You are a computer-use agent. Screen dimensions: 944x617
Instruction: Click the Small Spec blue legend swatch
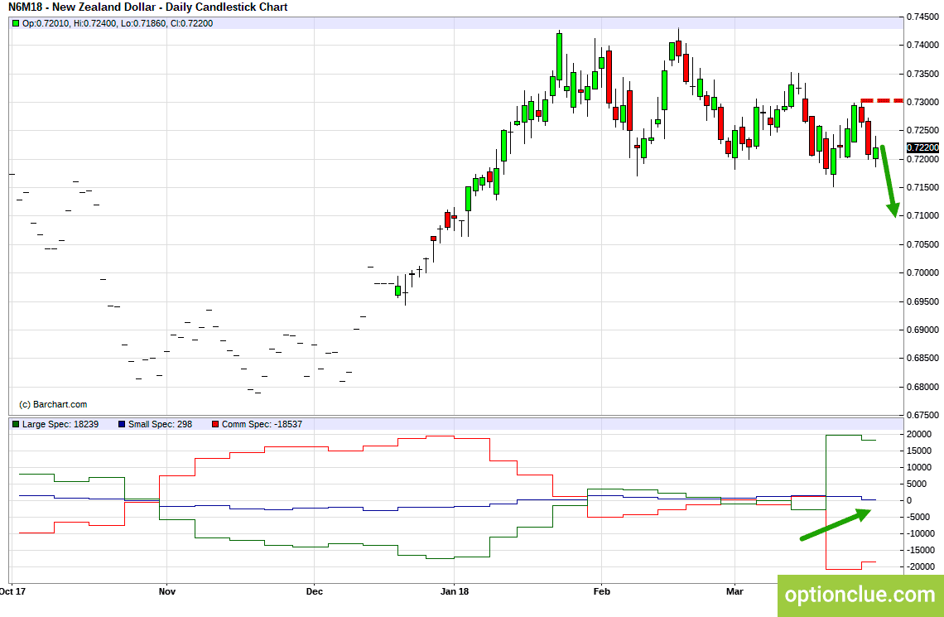click(122, 424)
